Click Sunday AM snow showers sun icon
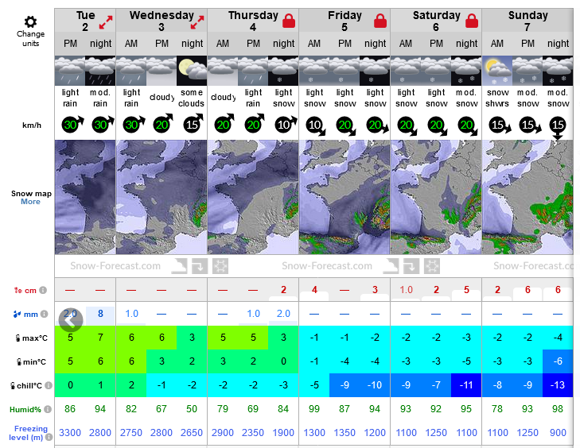Image resolution: width=580 pixels, height=448 pixels. click(x=497, y=71)
